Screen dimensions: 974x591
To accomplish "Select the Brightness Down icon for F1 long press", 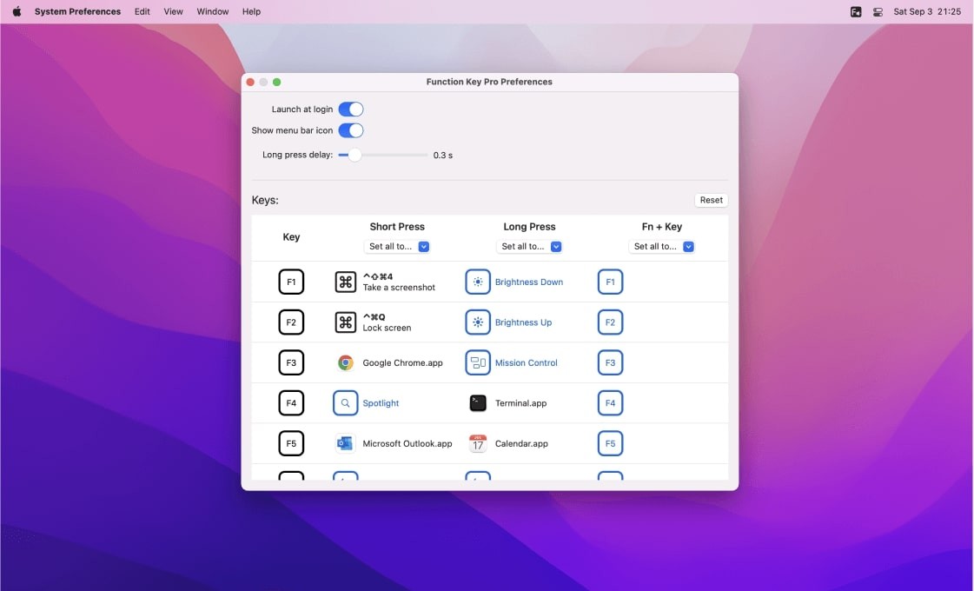I will click(477, 281).
